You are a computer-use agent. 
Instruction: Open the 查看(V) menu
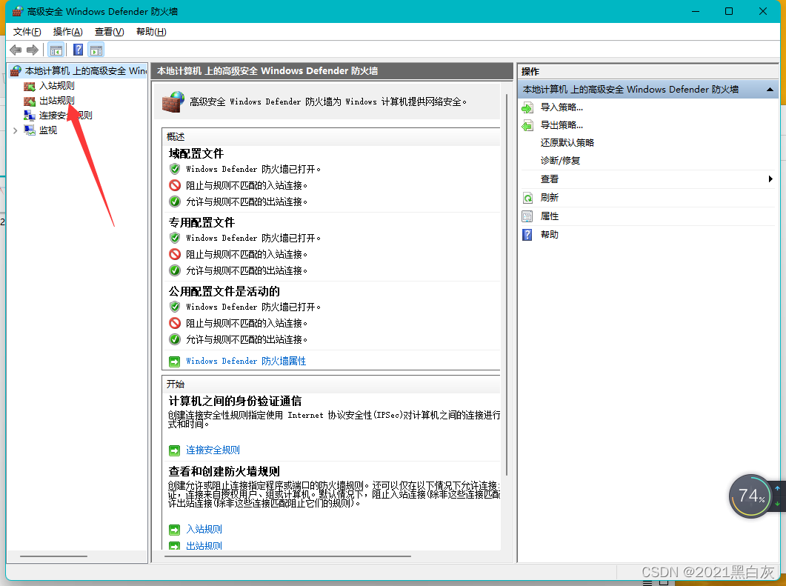pyautogui.click(x=110, y=32)
